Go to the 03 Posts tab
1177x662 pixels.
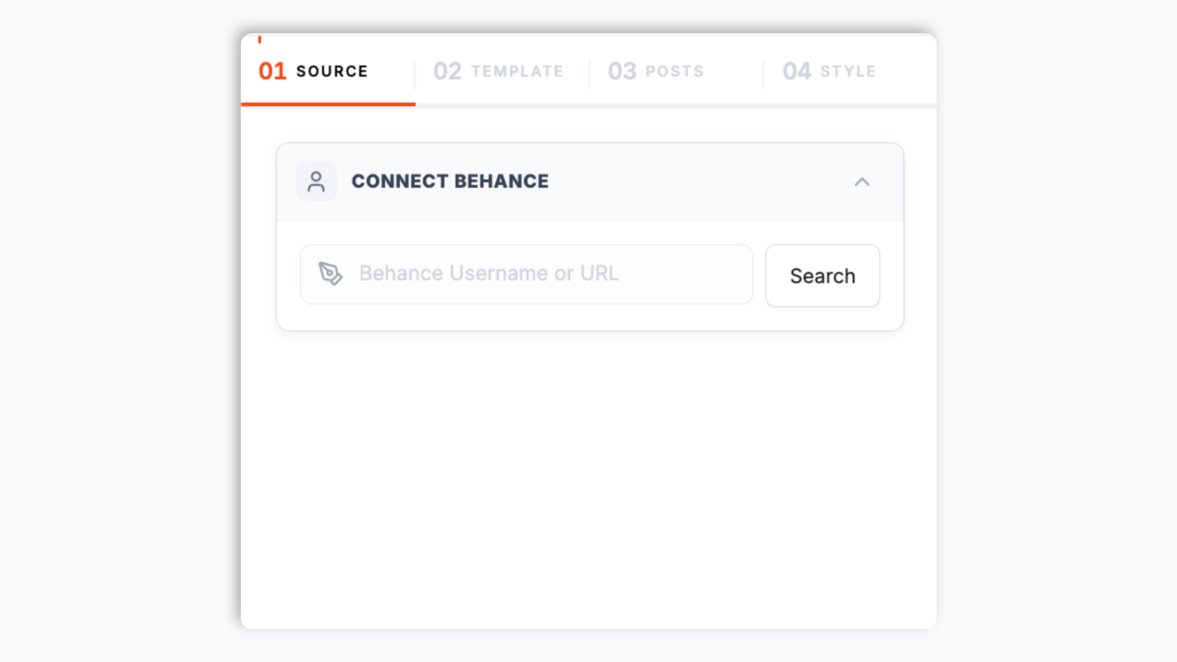click(x=677, y=71)
